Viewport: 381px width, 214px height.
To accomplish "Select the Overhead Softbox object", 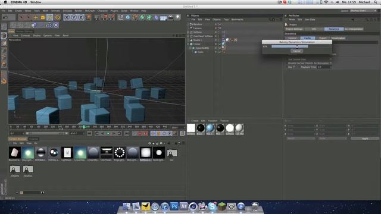I will click(203, 36).
